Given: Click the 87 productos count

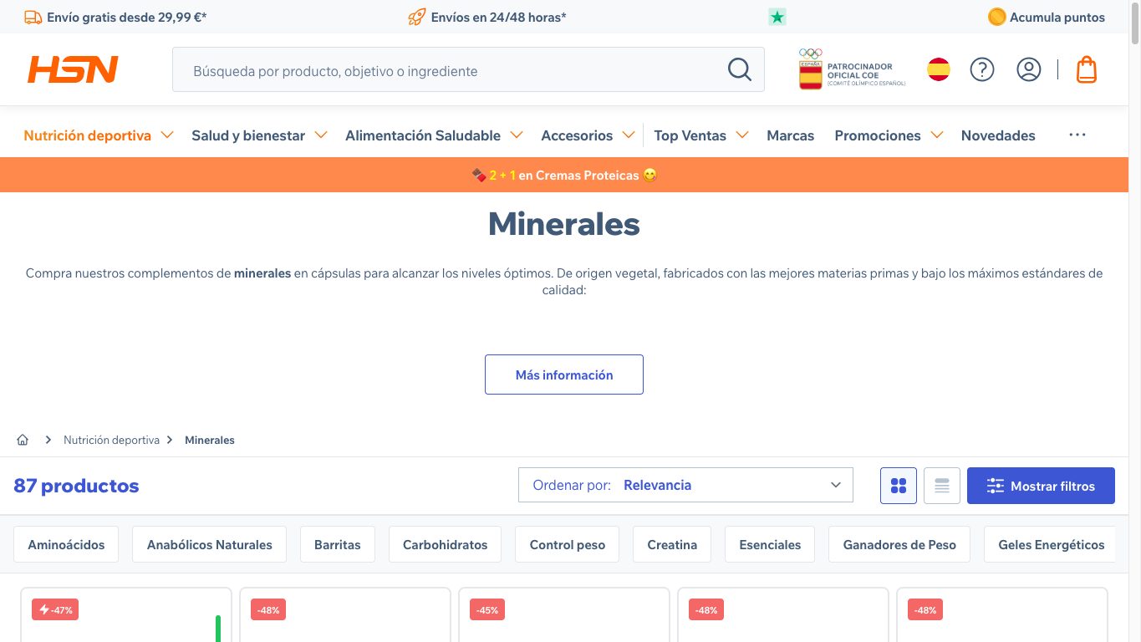Looking at the screenshot, I should click(76, 486).
